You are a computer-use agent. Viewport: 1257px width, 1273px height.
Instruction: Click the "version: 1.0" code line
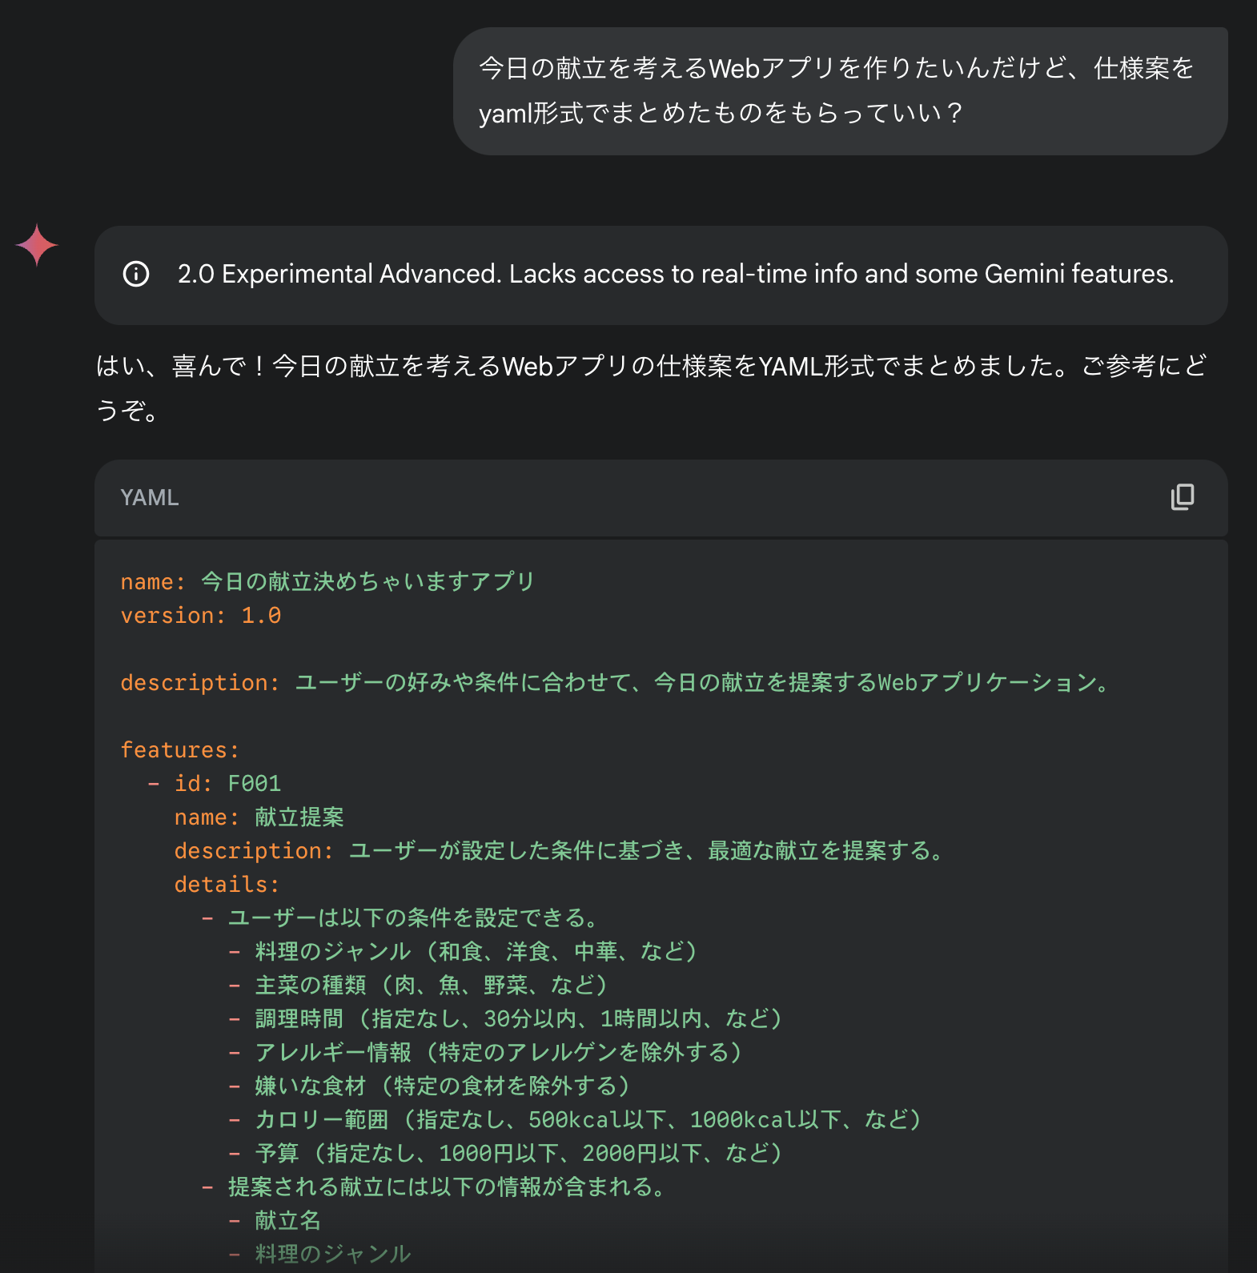[x=201, y=616]
